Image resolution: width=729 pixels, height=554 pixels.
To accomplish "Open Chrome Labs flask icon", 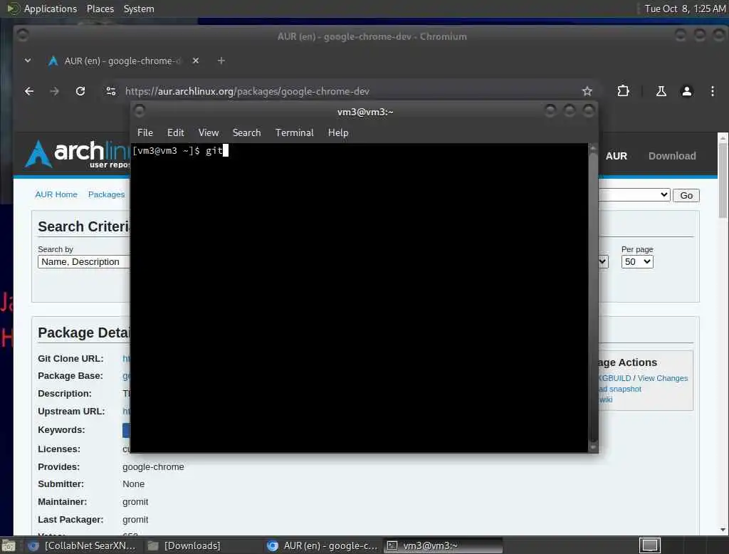I will tap(661, 91).
